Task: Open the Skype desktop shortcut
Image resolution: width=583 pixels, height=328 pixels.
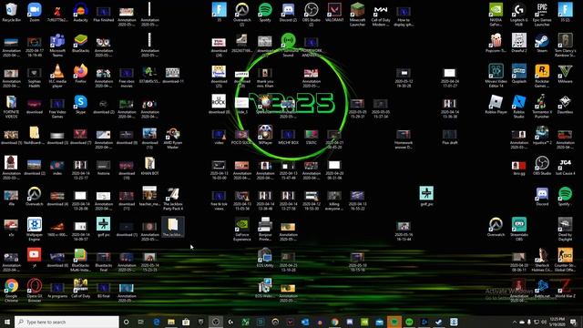Action: (80, 105)
